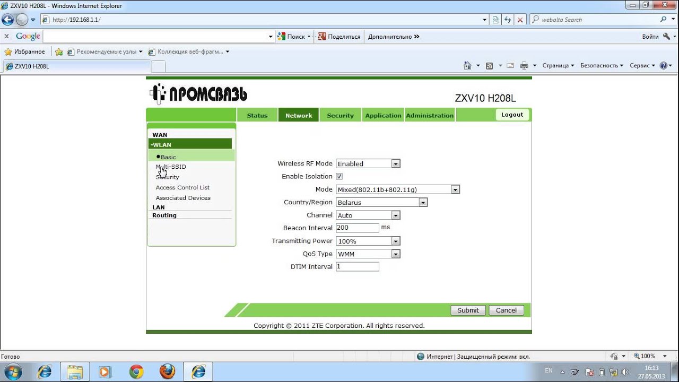Screen dimensions: 679x382
Task: Open the Transmitting Power dropdown
Action: 368,241
